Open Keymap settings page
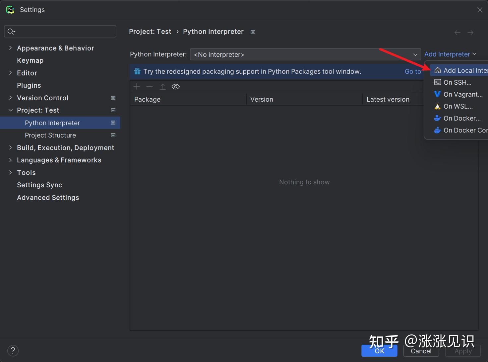The width and height of the screenshot is (488, 362). [30, 60]
